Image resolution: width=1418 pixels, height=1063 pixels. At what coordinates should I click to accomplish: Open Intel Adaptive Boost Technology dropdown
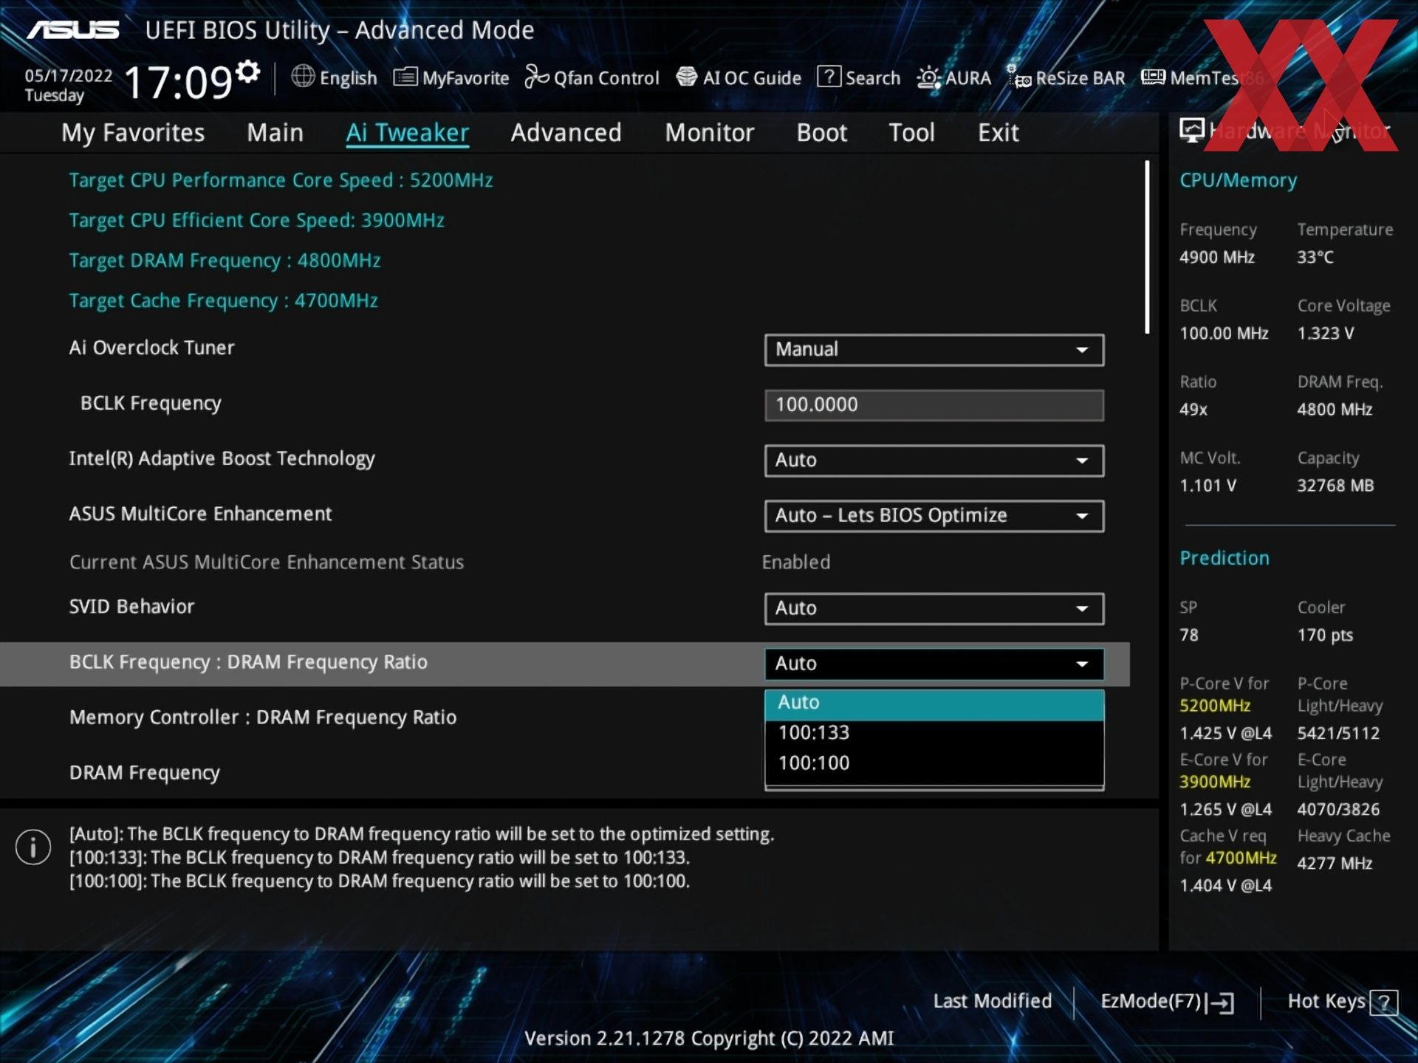(934, 461)
